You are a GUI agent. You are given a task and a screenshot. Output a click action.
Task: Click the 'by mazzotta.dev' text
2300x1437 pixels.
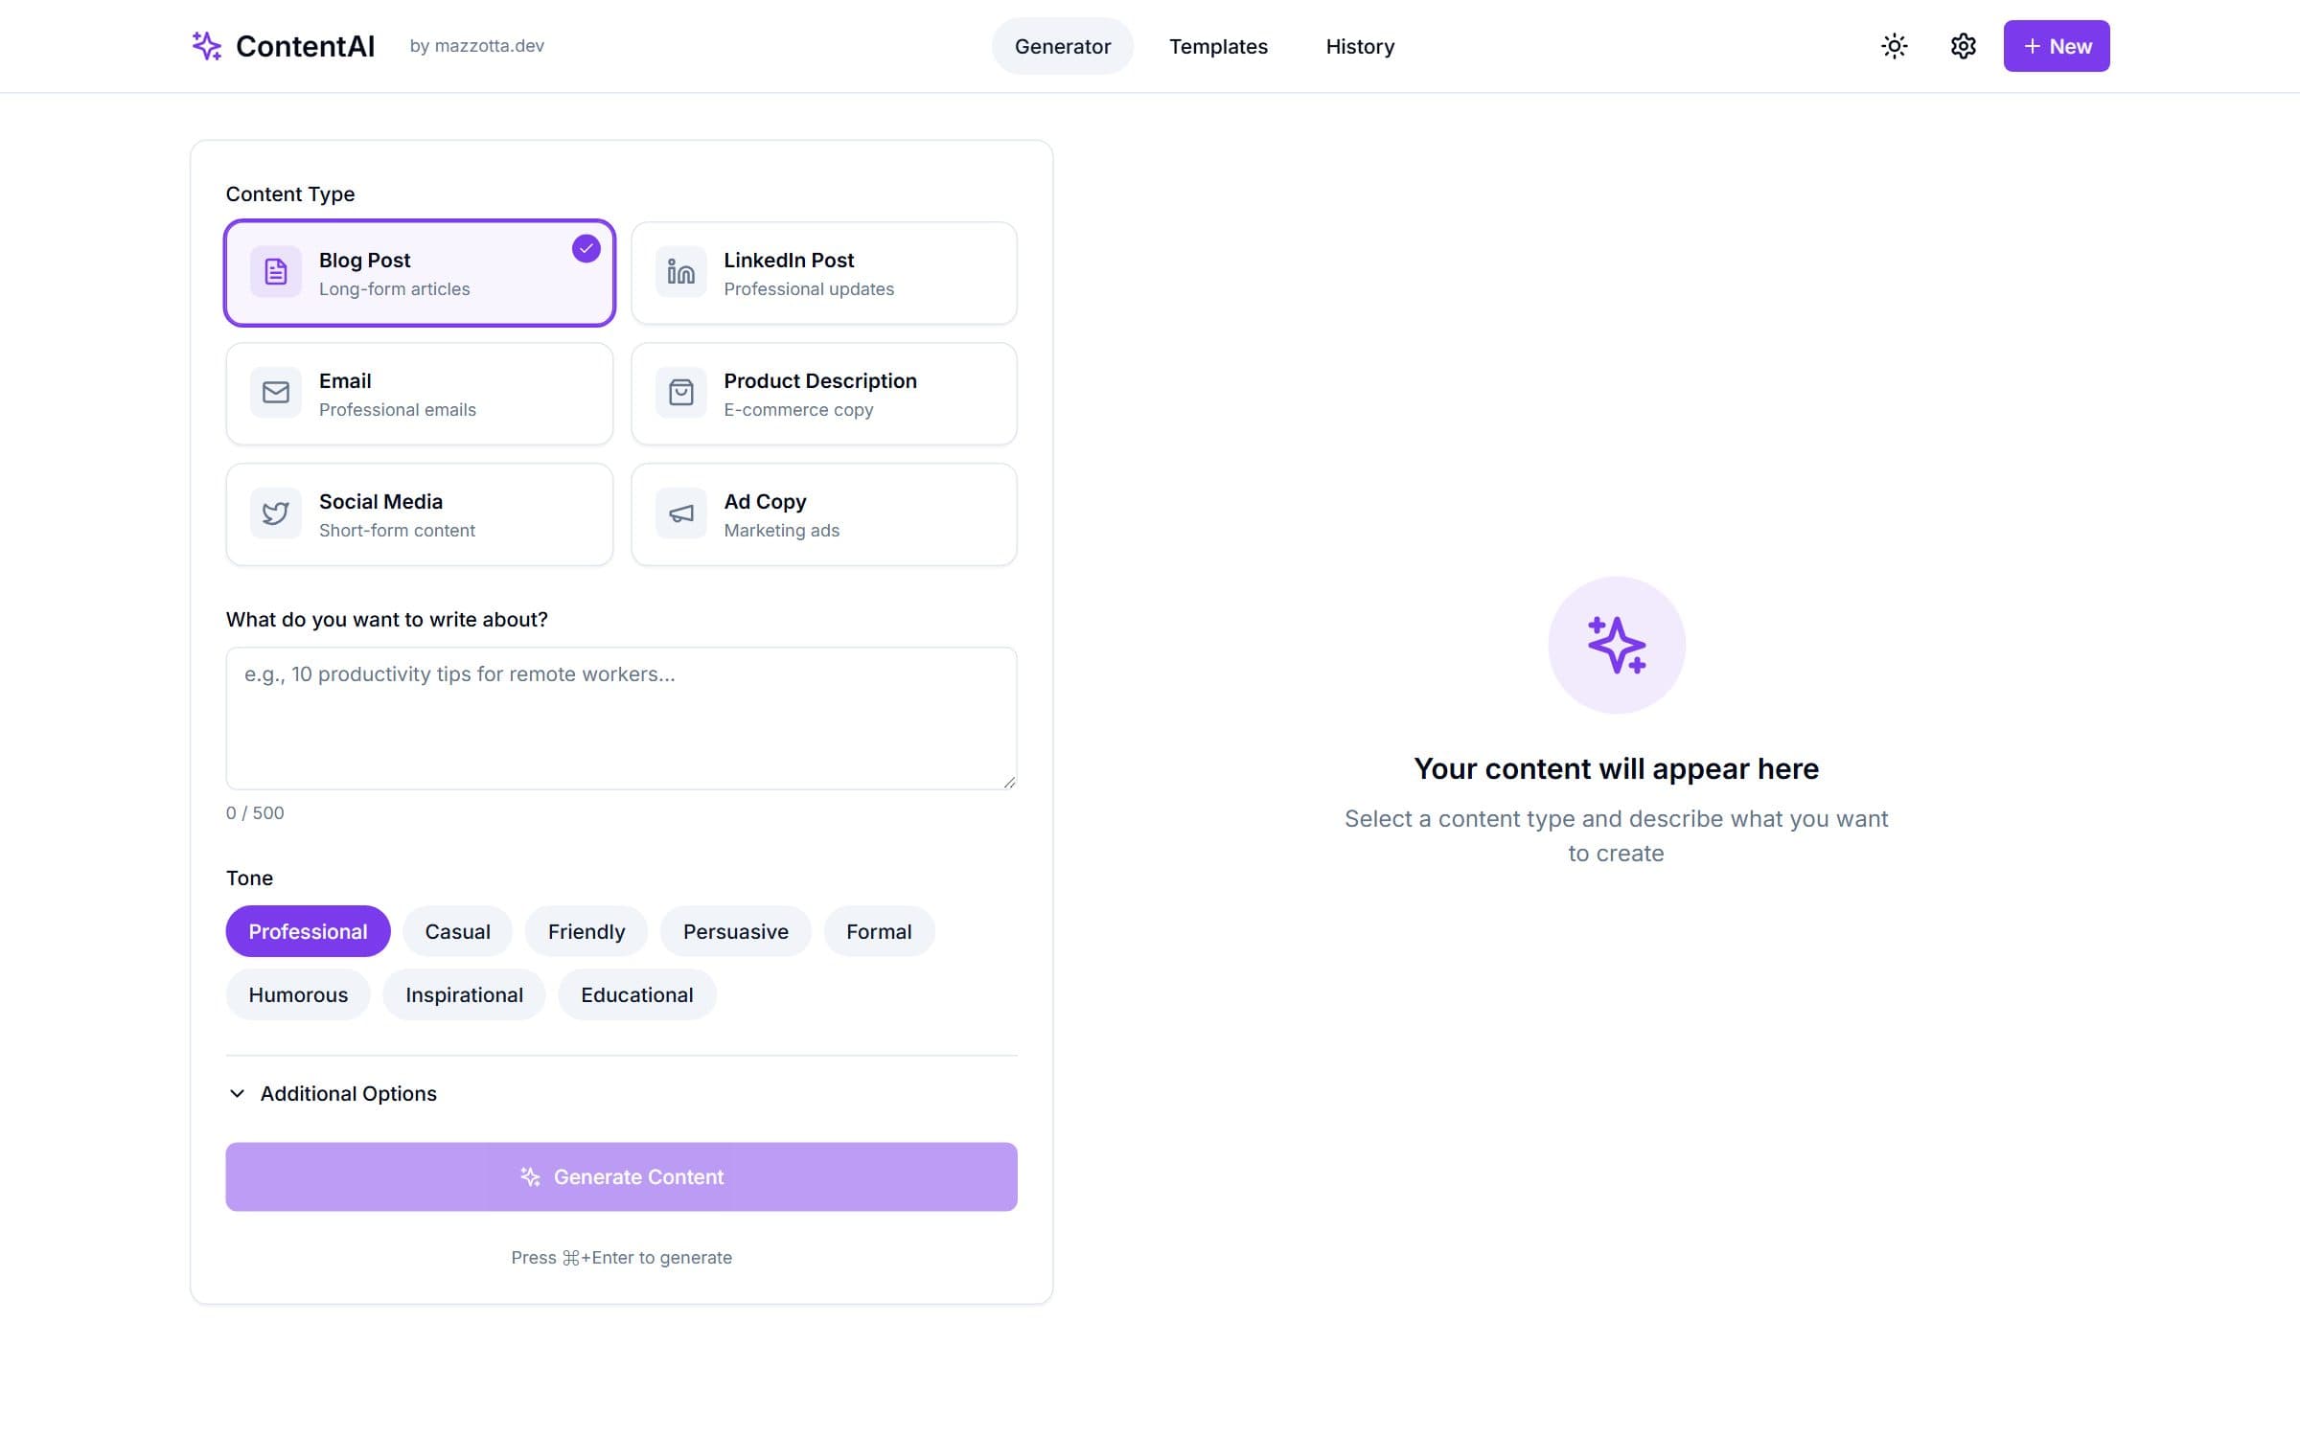click(477, 45)
